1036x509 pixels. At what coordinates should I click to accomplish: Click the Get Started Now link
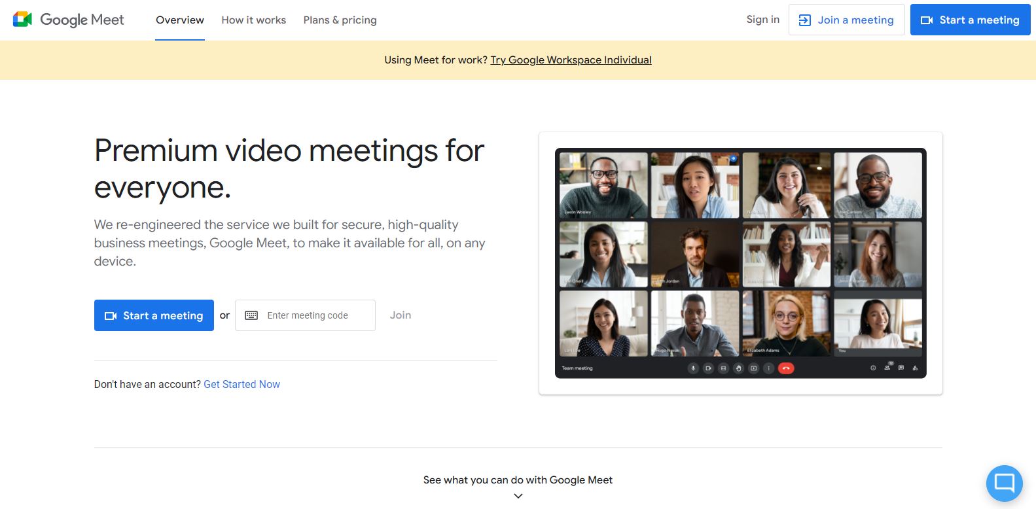241,385
